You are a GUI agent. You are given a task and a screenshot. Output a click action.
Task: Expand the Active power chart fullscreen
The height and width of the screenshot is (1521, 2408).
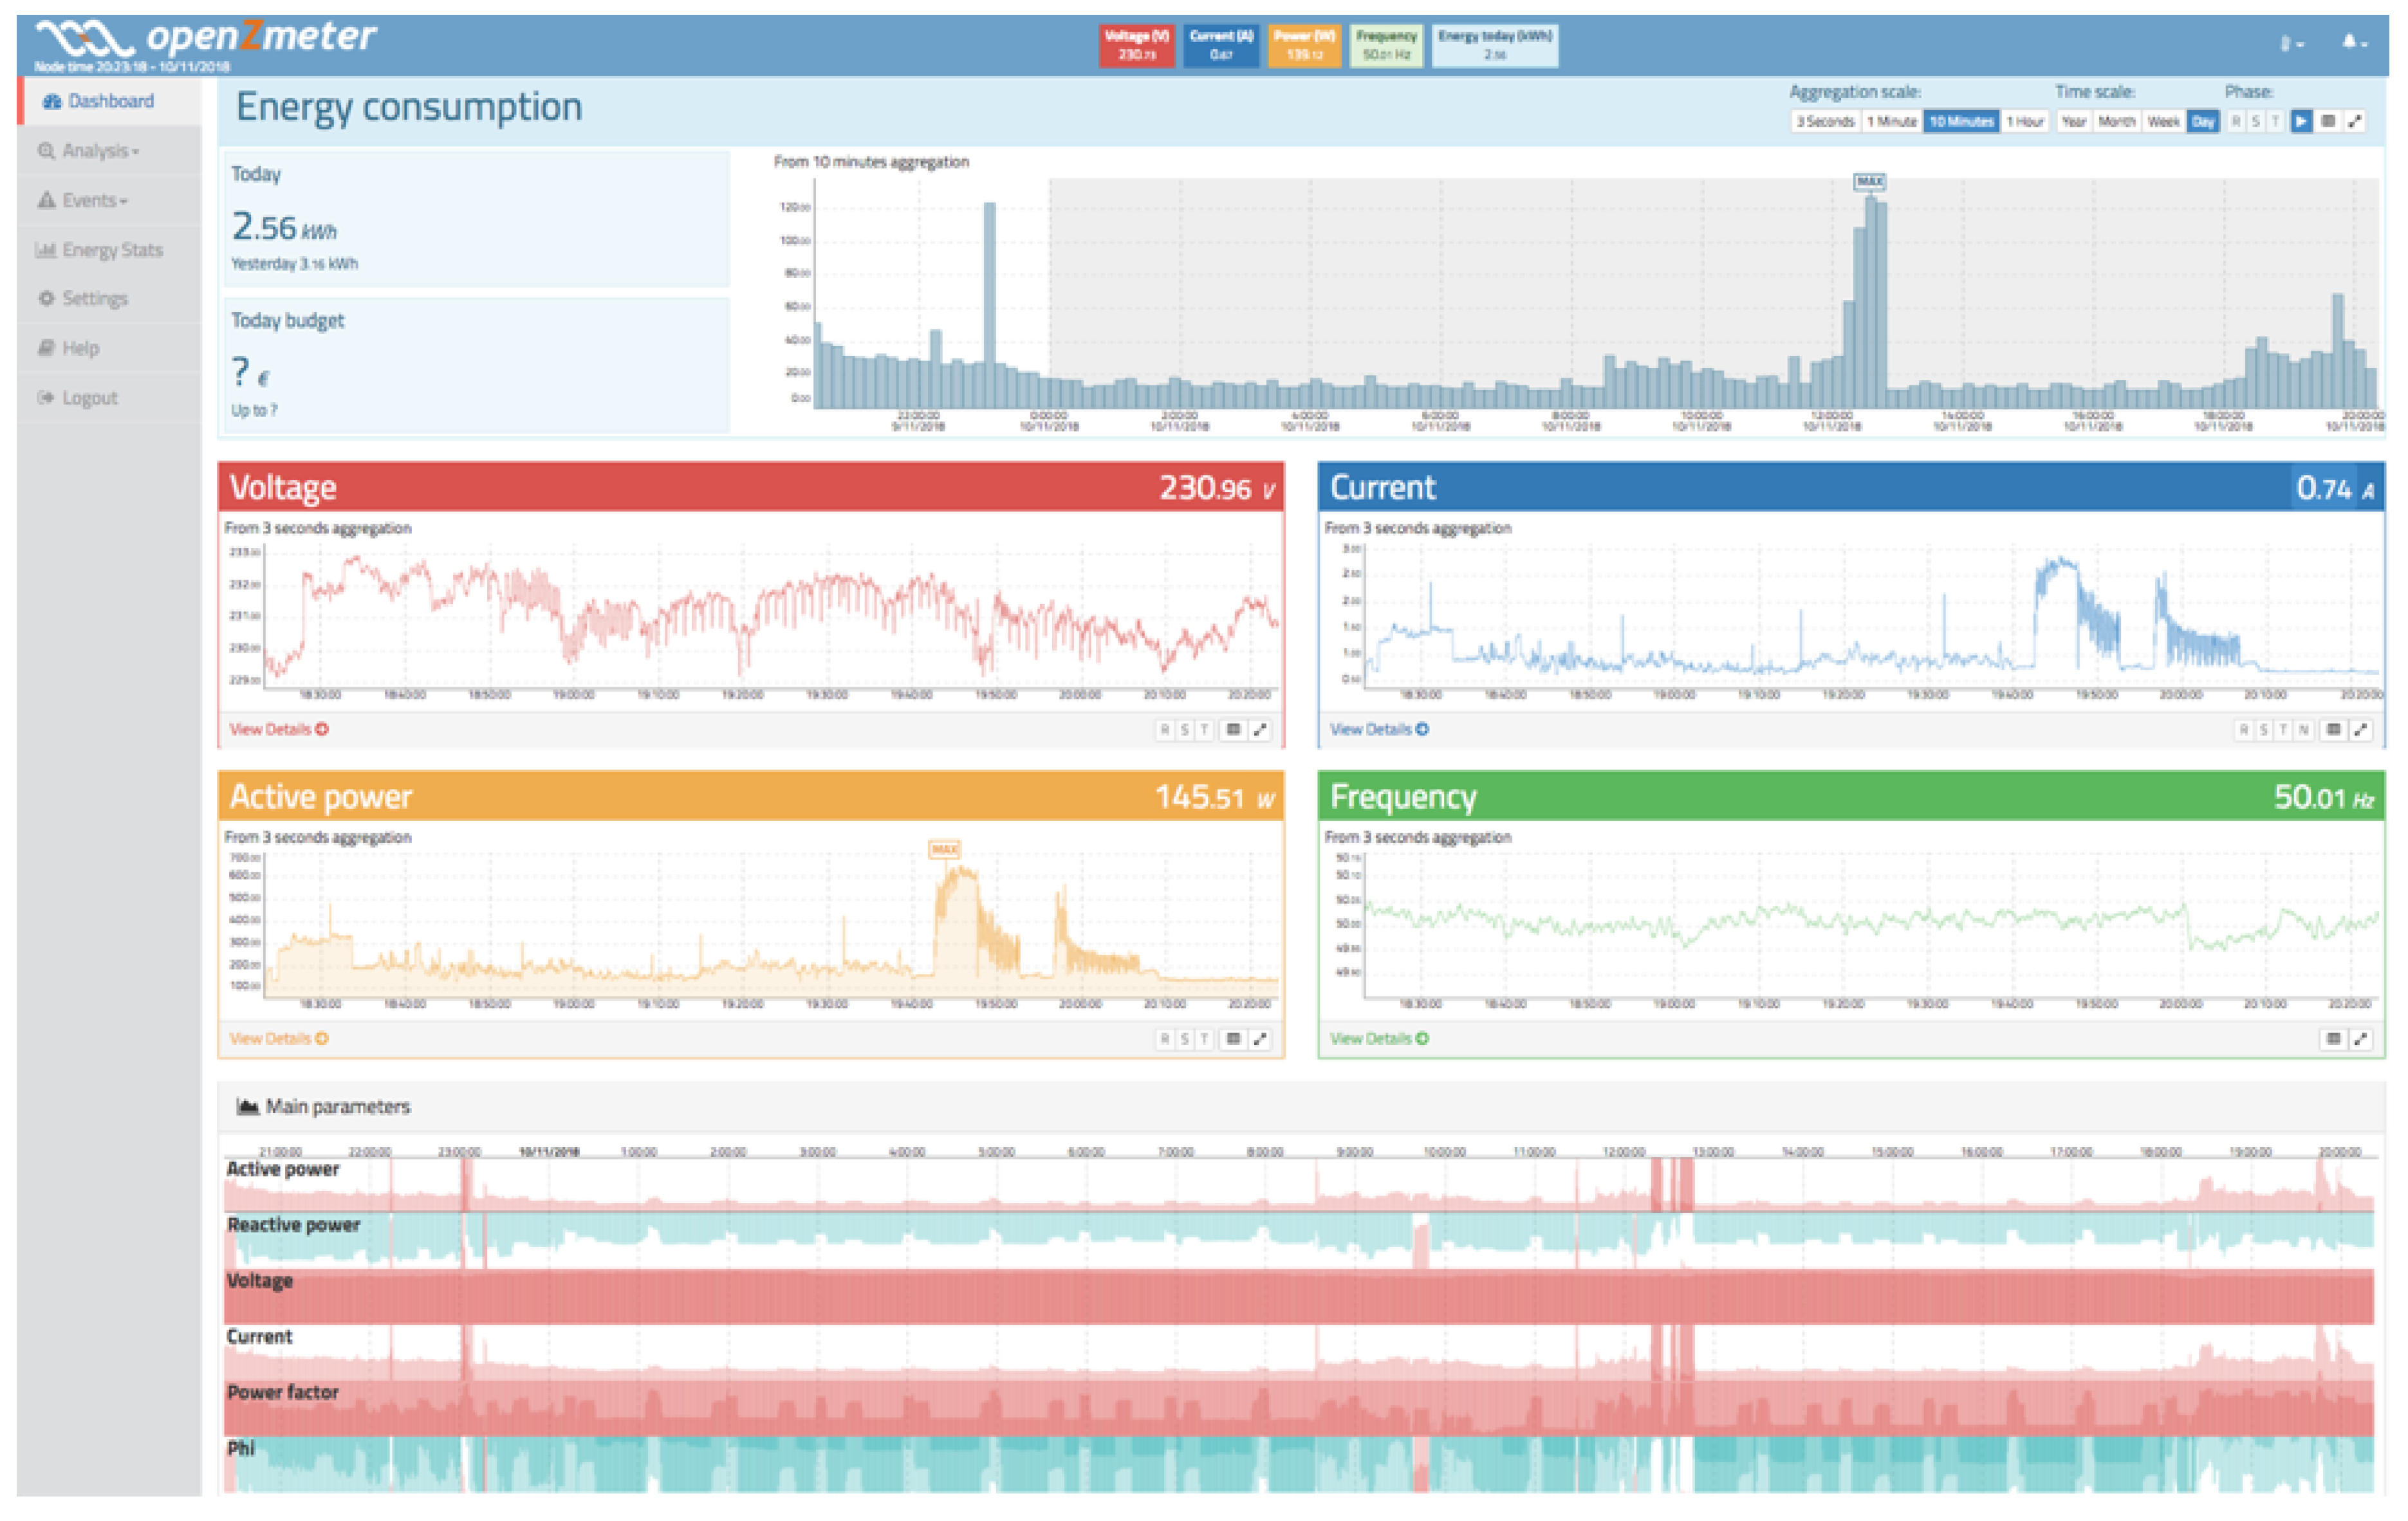pos(1261,1039)
